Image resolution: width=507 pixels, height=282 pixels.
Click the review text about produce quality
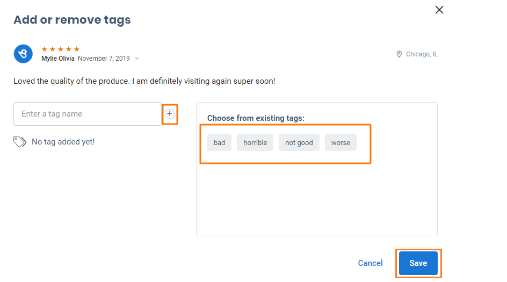coord(144,81)
